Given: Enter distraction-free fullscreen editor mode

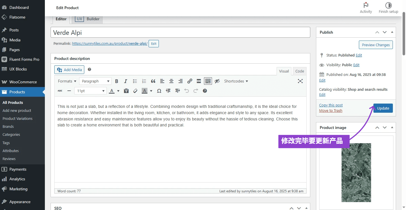Looking at the screenshot, I should pyautogui.click(x=300, y=81).
